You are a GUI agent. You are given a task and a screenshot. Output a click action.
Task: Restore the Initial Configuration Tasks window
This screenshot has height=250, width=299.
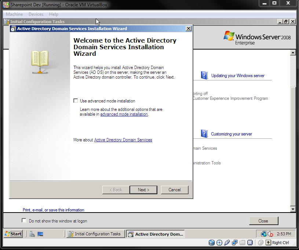[x=286, y=22]
